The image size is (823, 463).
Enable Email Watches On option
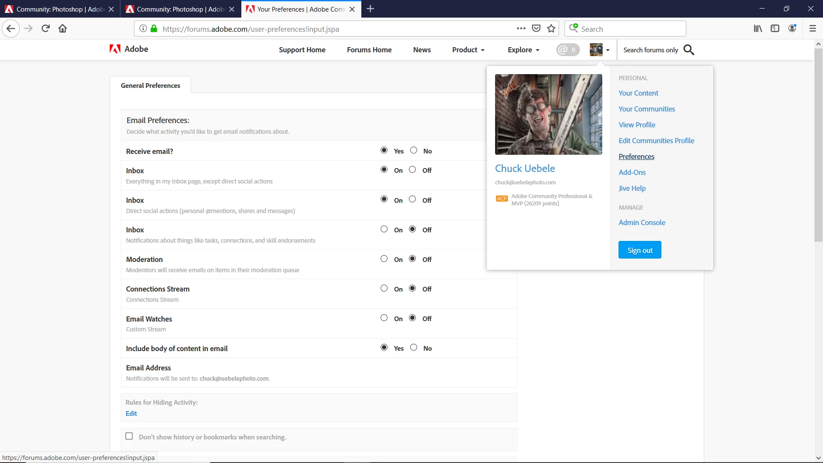click(x=384, y=318)
